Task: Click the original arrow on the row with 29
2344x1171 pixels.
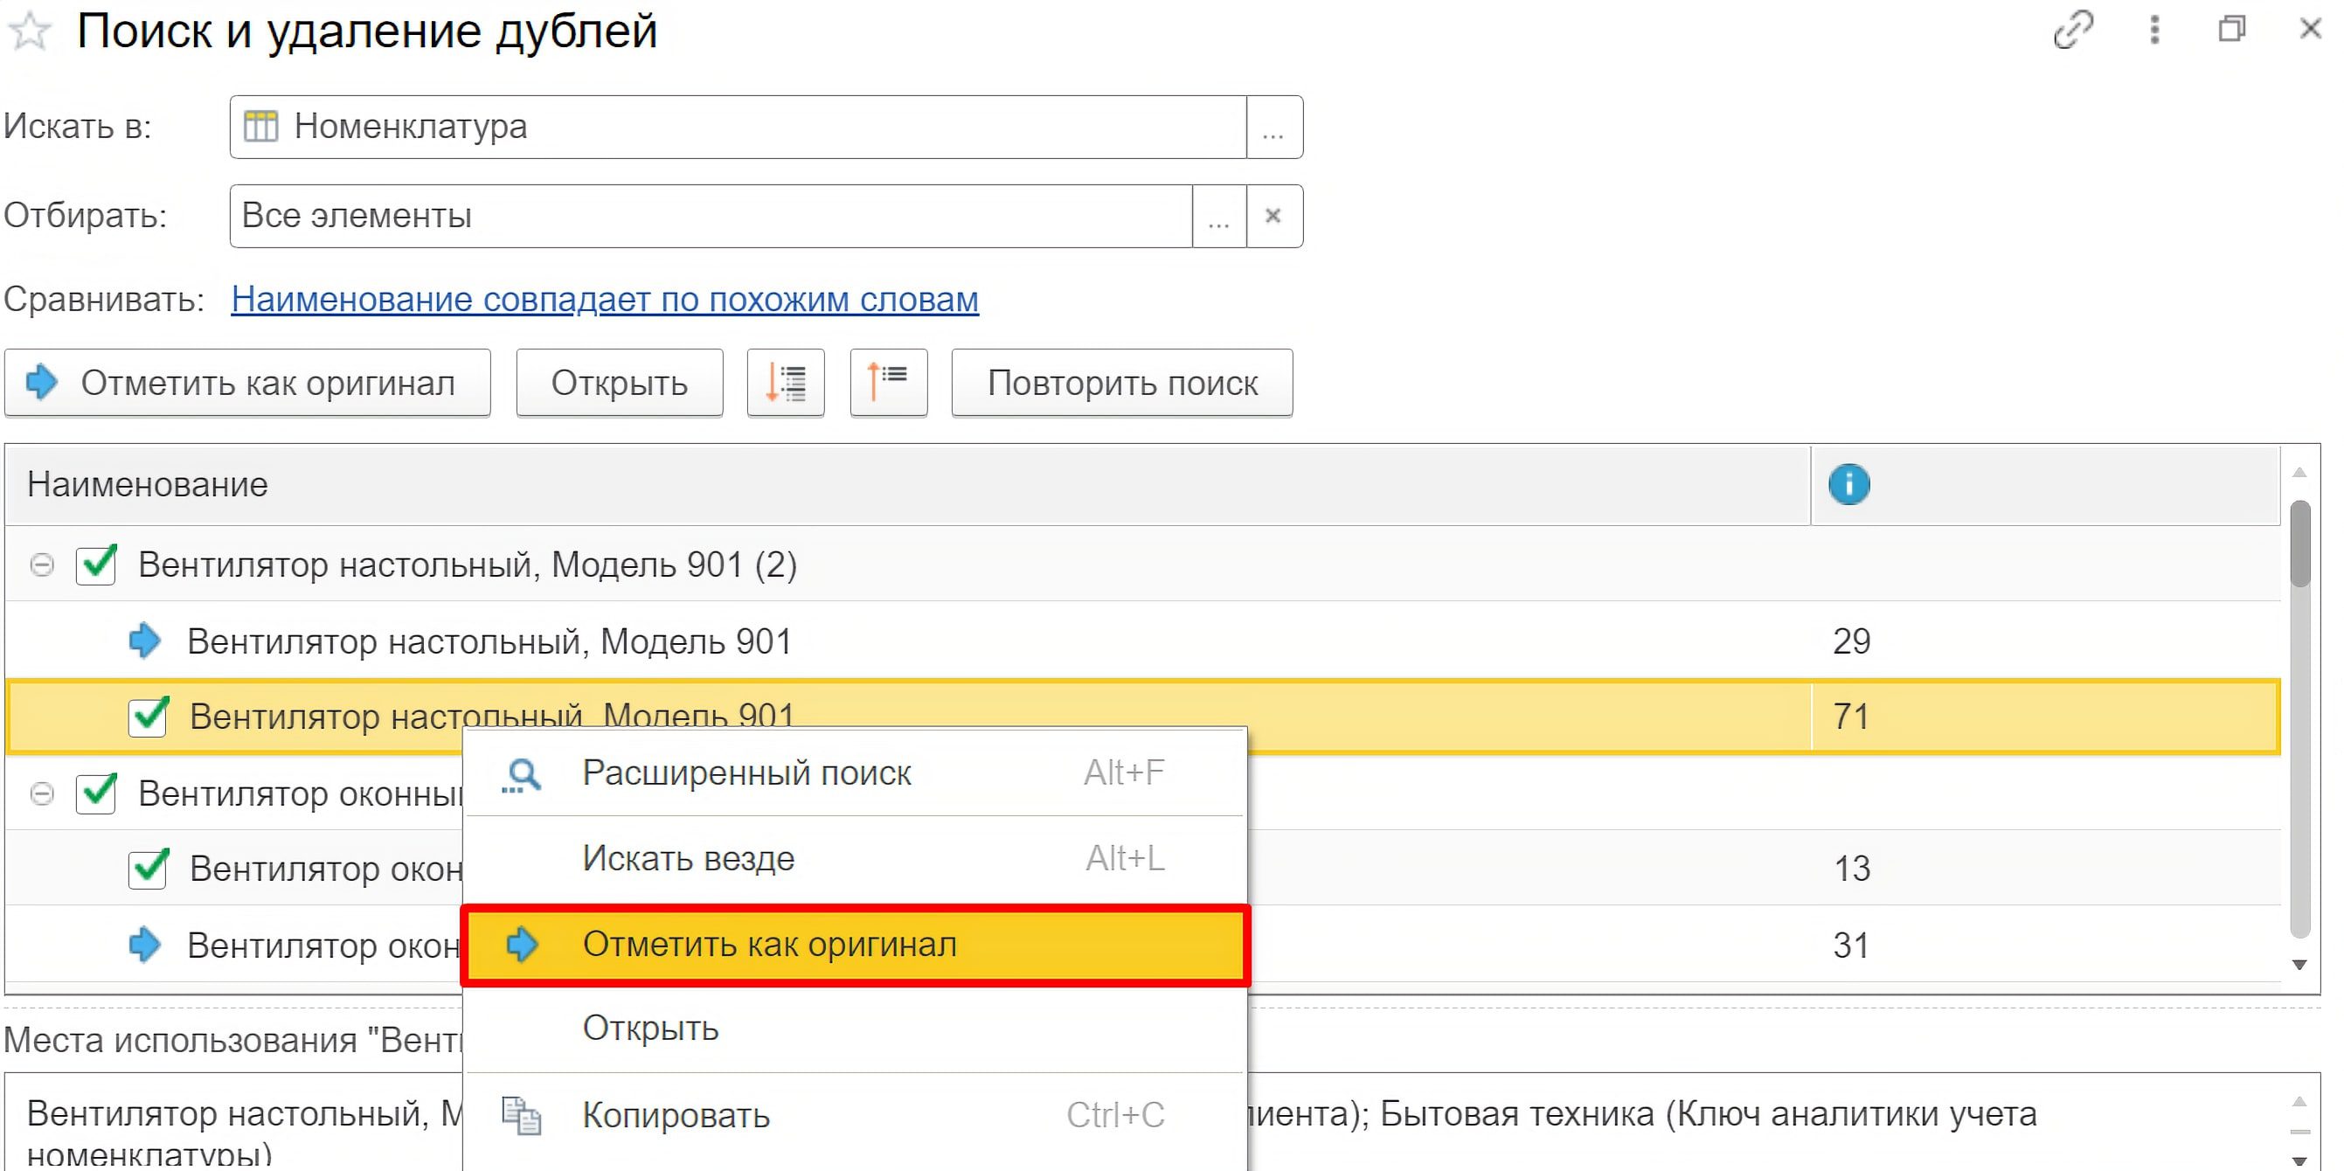Action: coord(145,641)
